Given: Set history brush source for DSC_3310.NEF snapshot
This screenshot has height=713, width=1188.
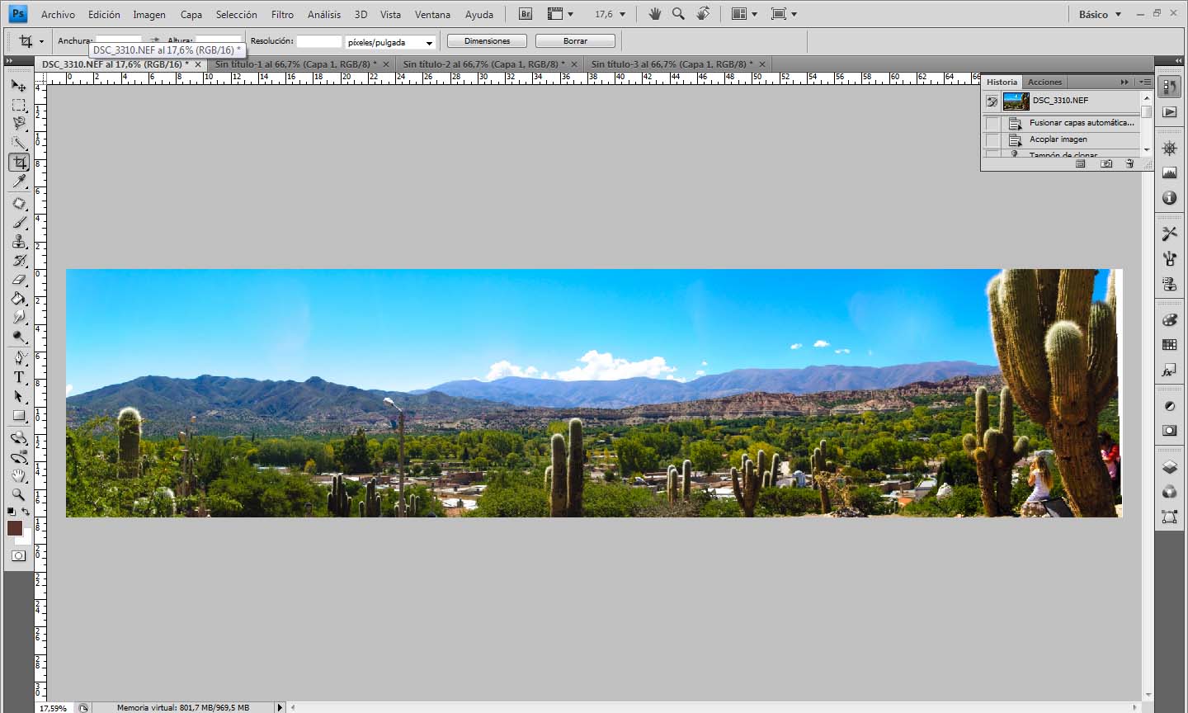Looking at the screenshot, I should click(992, 101).
